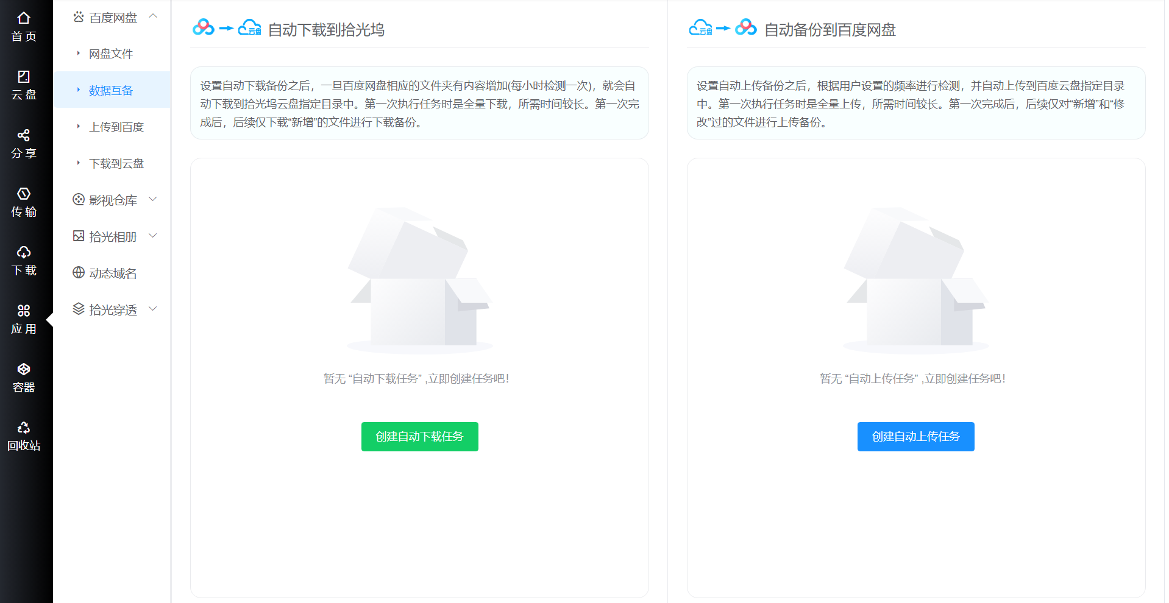Open the 首页 home icon
This screenshot has height=603, width=1169.
click(x=24, y=18)
